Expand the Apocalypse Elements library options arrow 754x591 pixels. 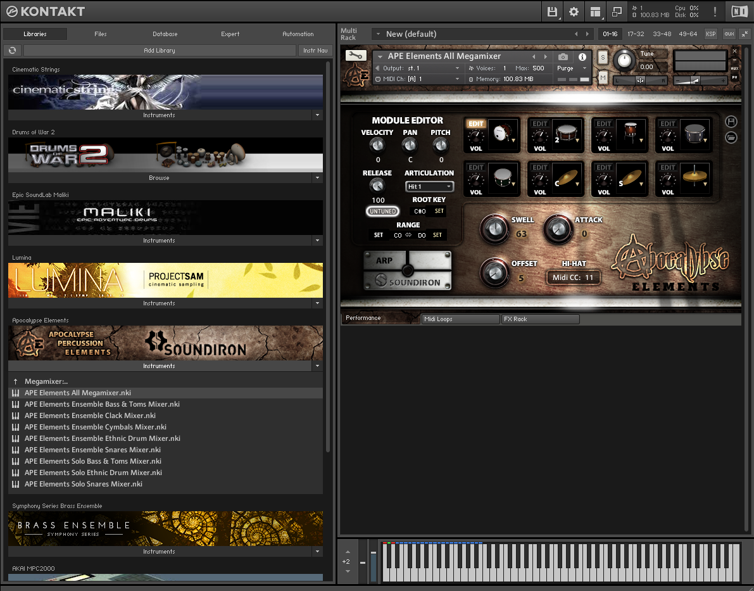pos(317,365)
